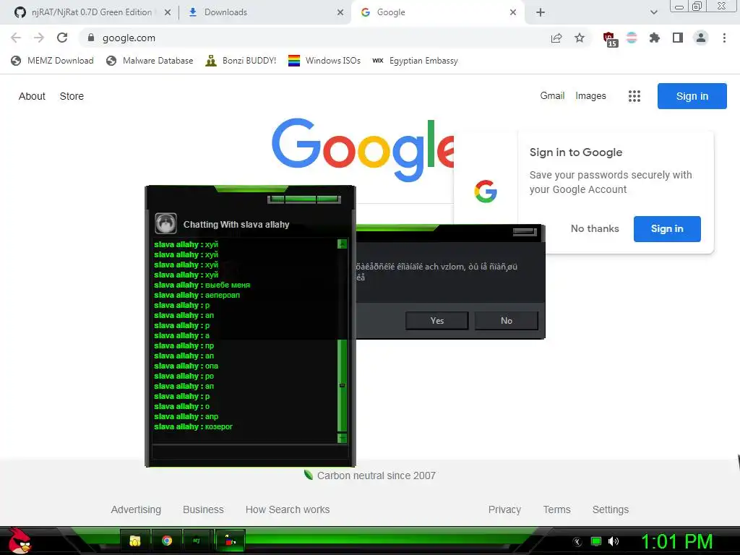The image size is (740, 555).
Task: Click the browser back arrow
Action: pyautogui.click(x=16, y=38)
